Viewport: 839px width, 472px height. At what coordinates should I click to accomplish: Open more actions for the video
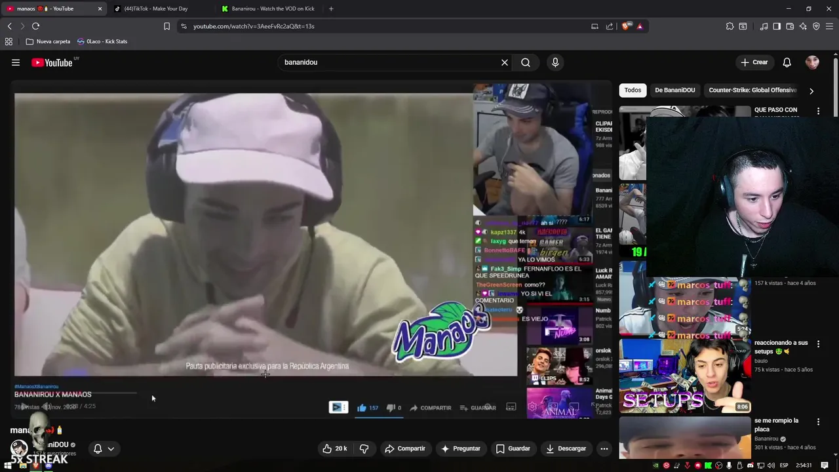(604, 448)
